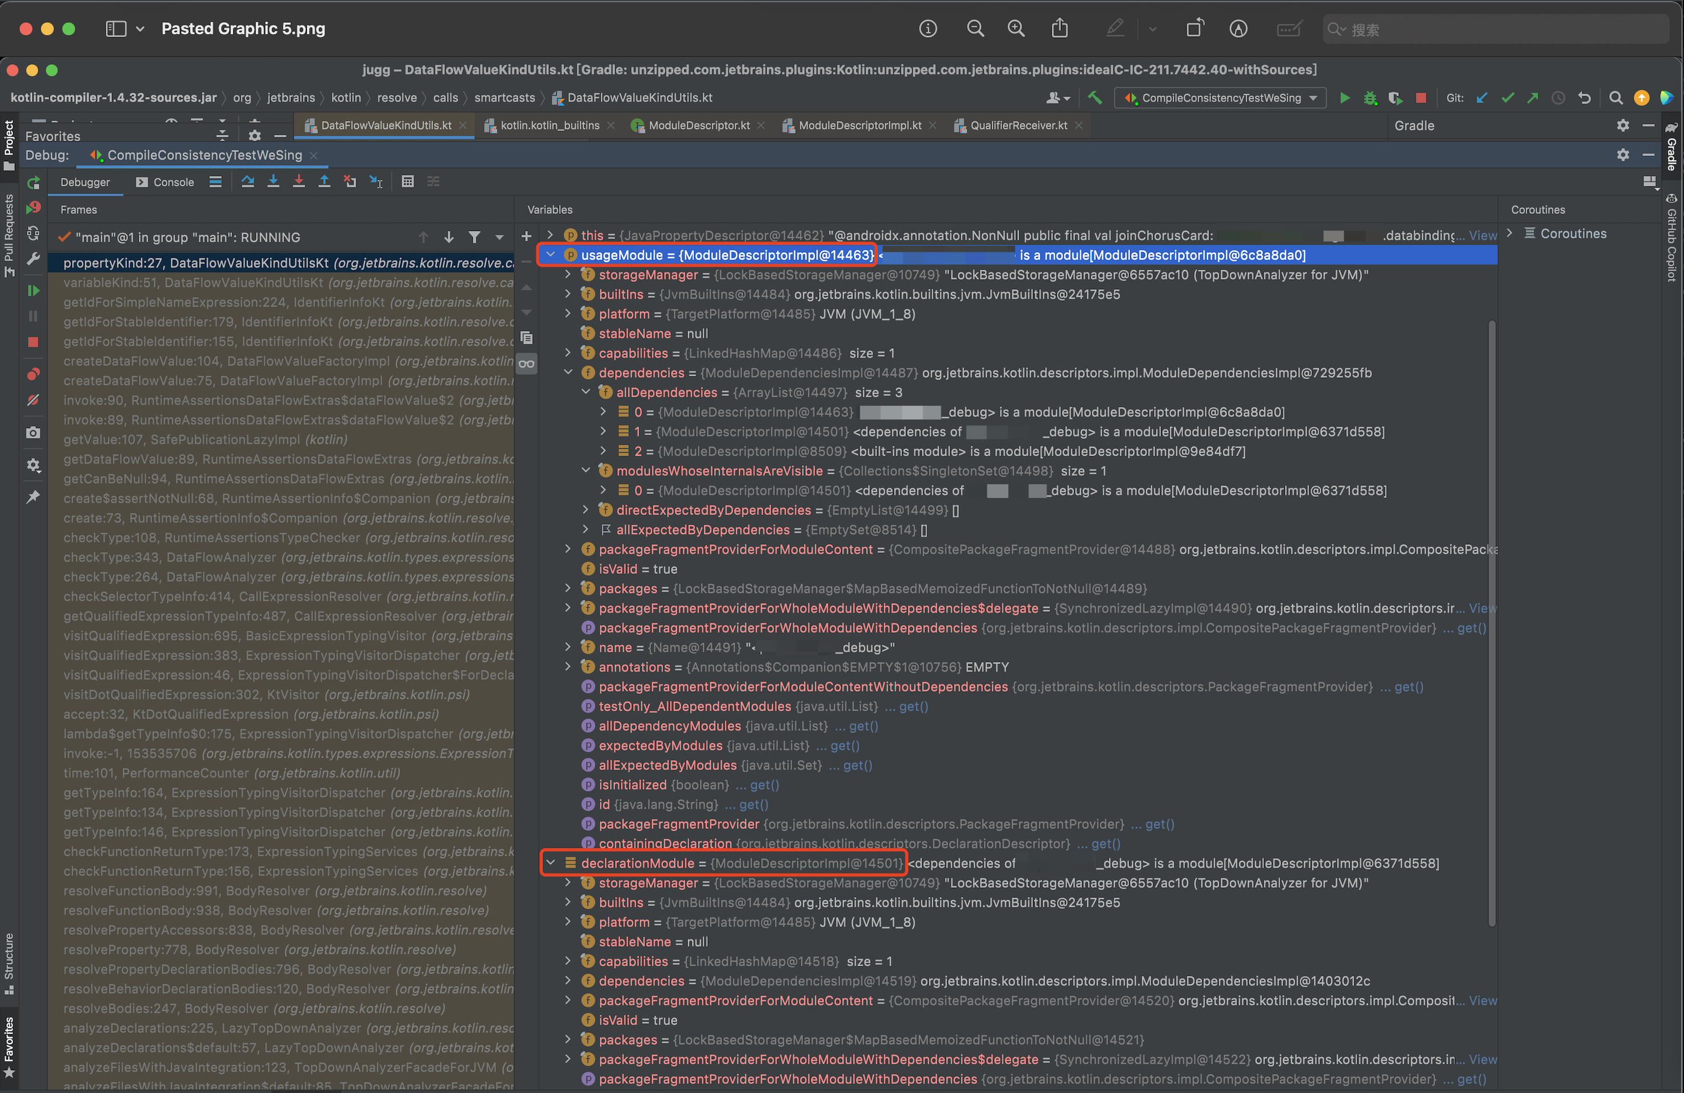Zoom in the image in Preview
This screenshot has height=1093, width=1684.
point(1016,29)
